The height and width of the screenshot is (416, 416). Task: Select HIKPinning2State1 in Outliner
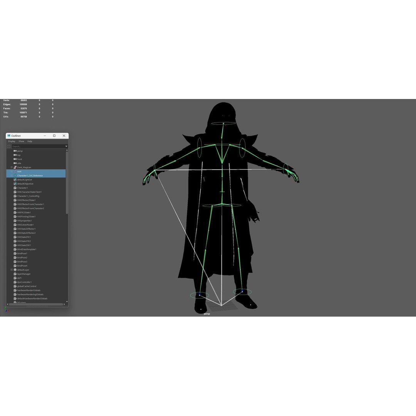click(x=26, y=216)
